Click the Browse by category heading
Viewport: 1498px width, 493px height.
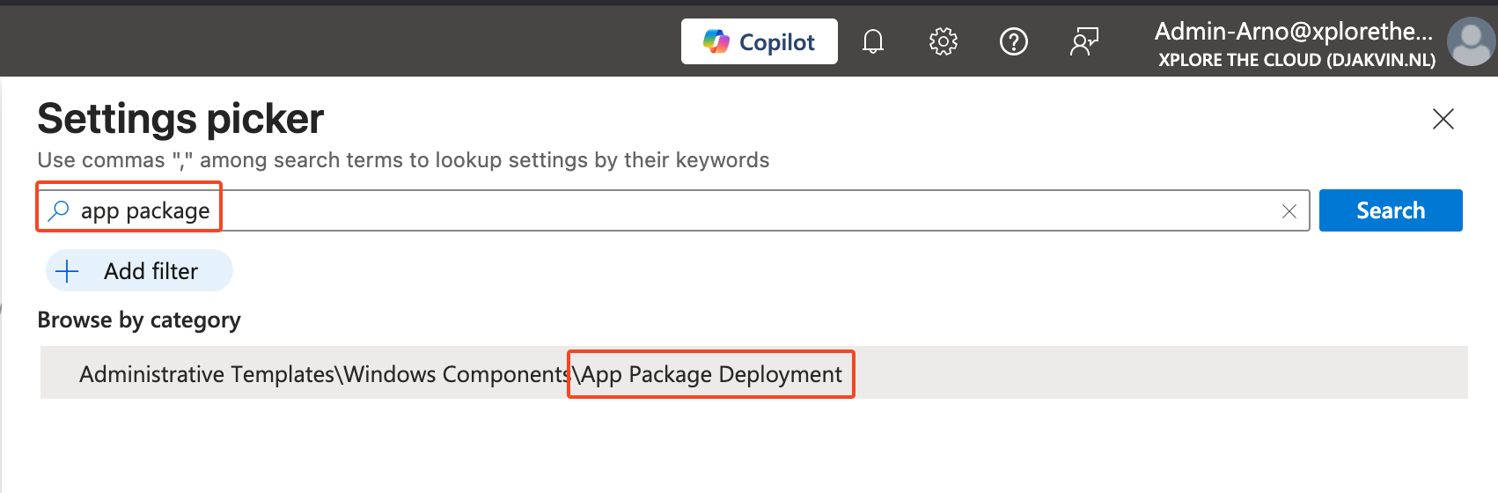tap(139, 320)
